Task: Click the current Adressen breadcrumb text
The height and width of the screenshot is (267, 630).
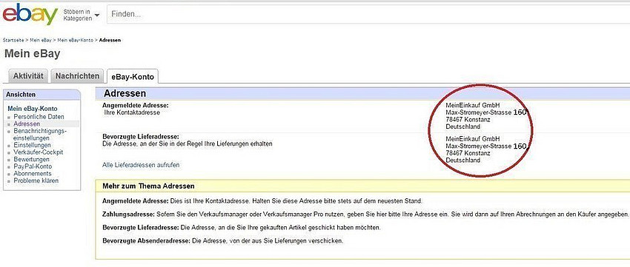Action: 110,40
